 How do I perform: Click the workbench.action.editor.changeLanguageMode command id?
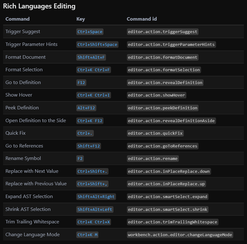click(x=180, y=235)
